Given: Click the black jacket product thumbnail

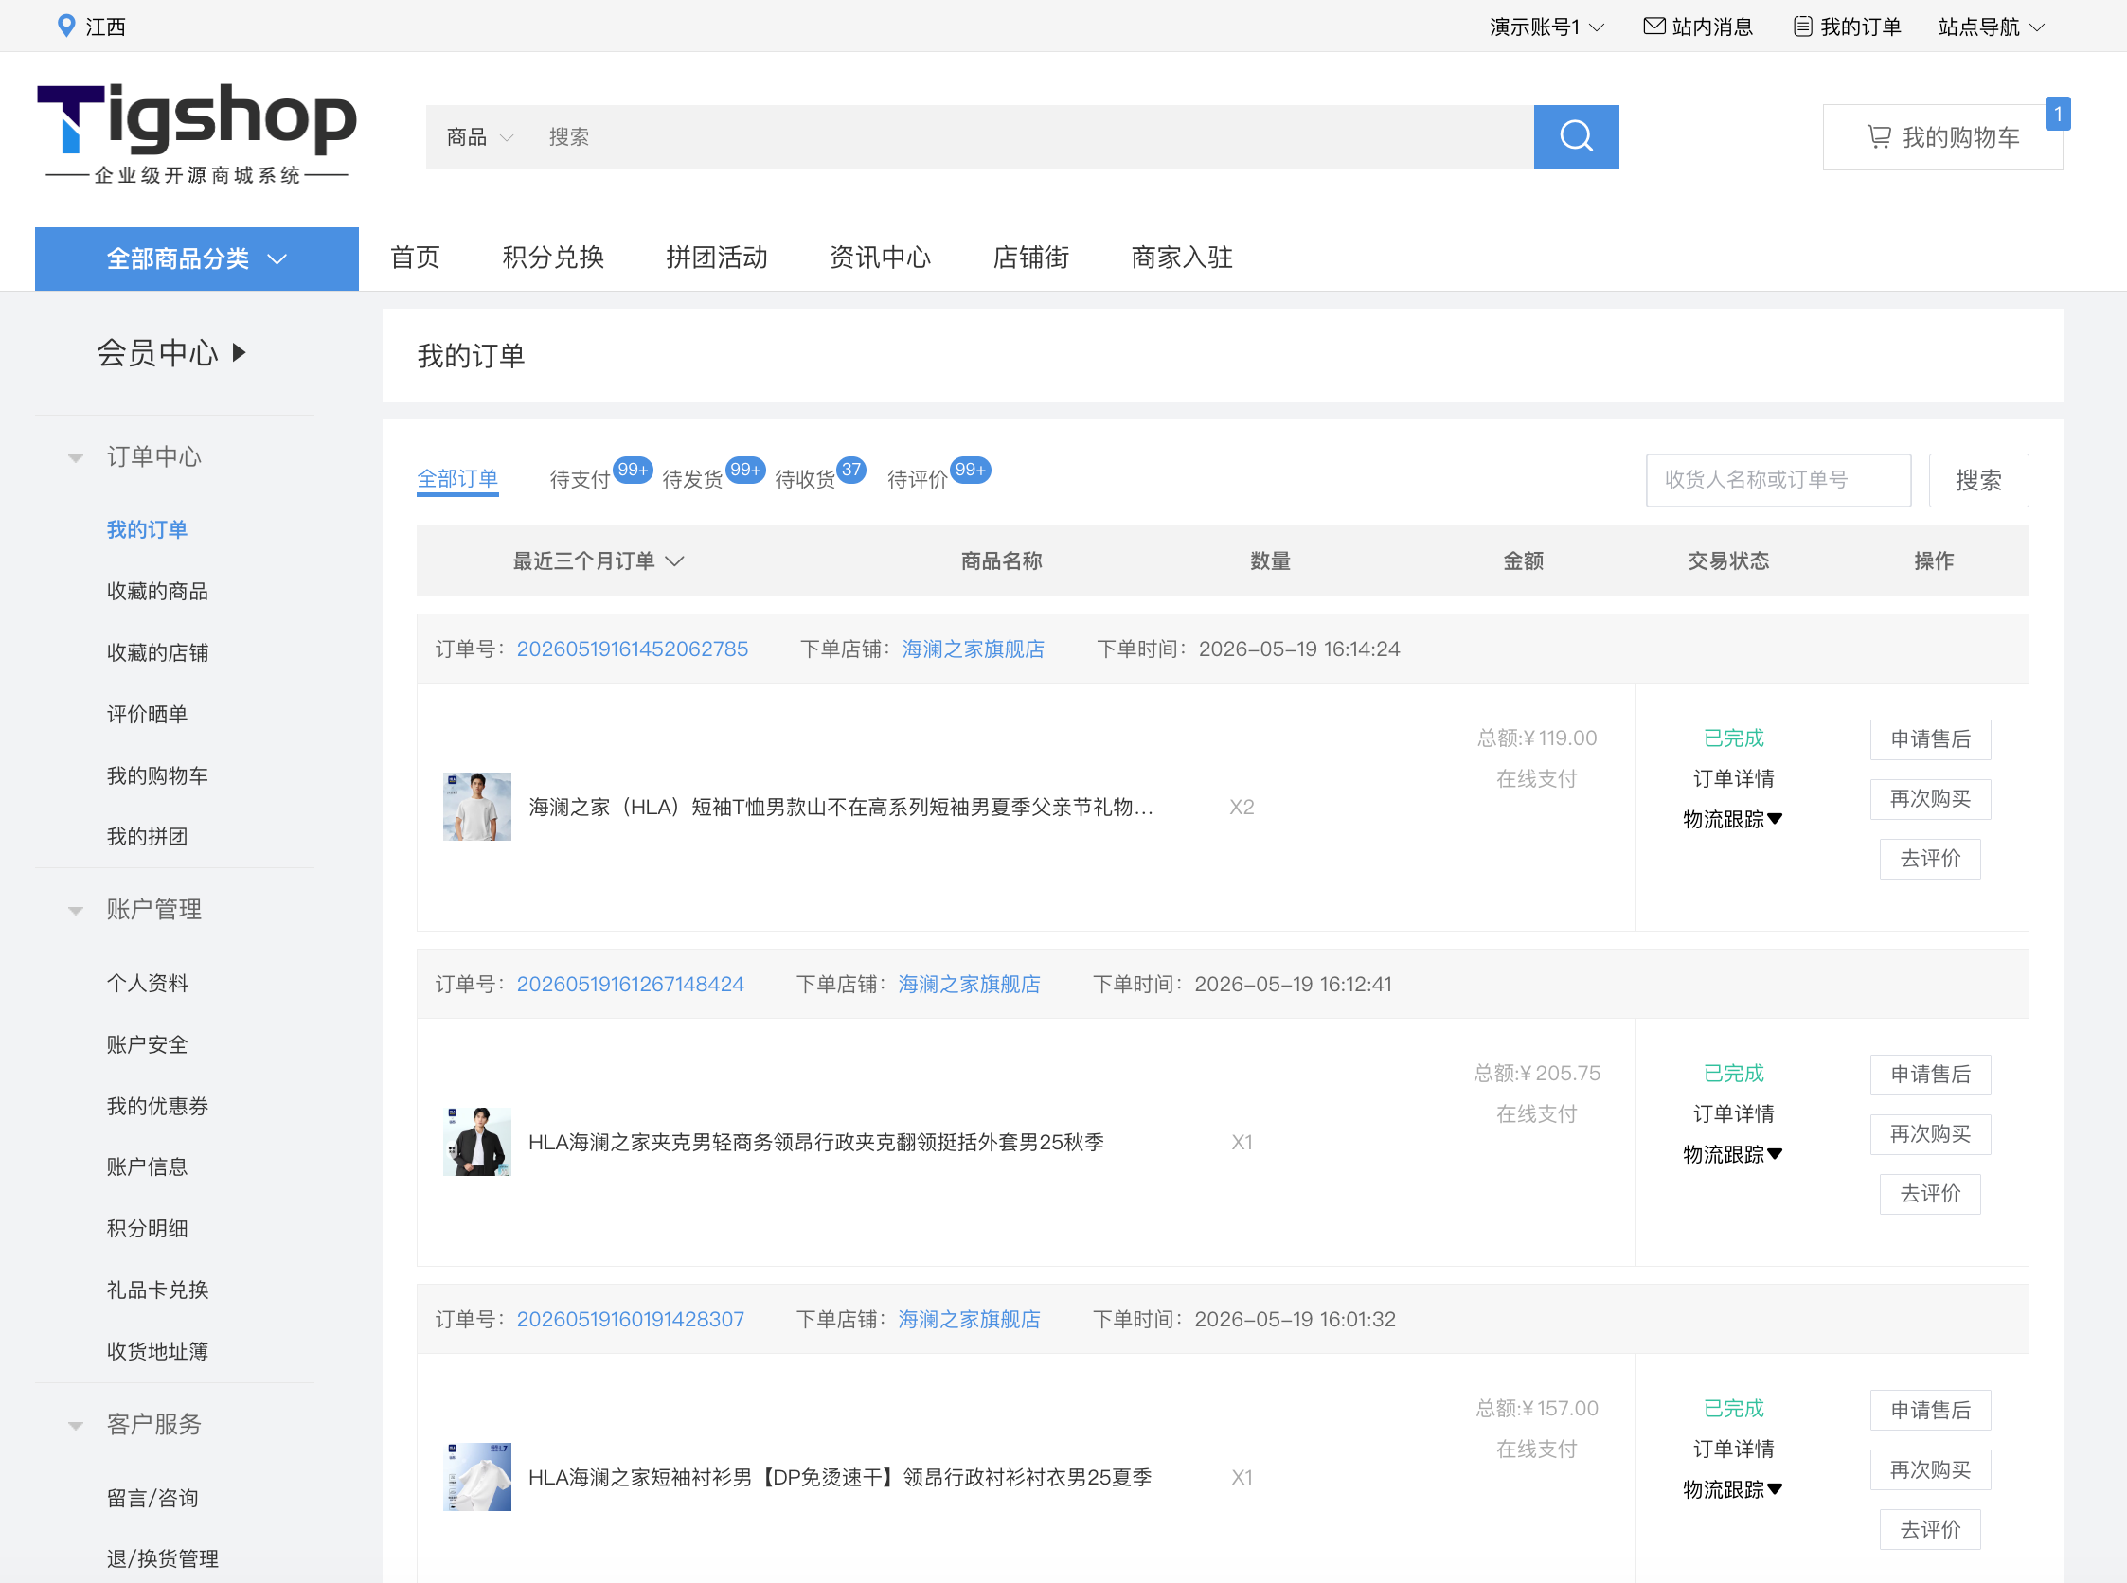Looking at the screenshot, I should (477, 1142).
